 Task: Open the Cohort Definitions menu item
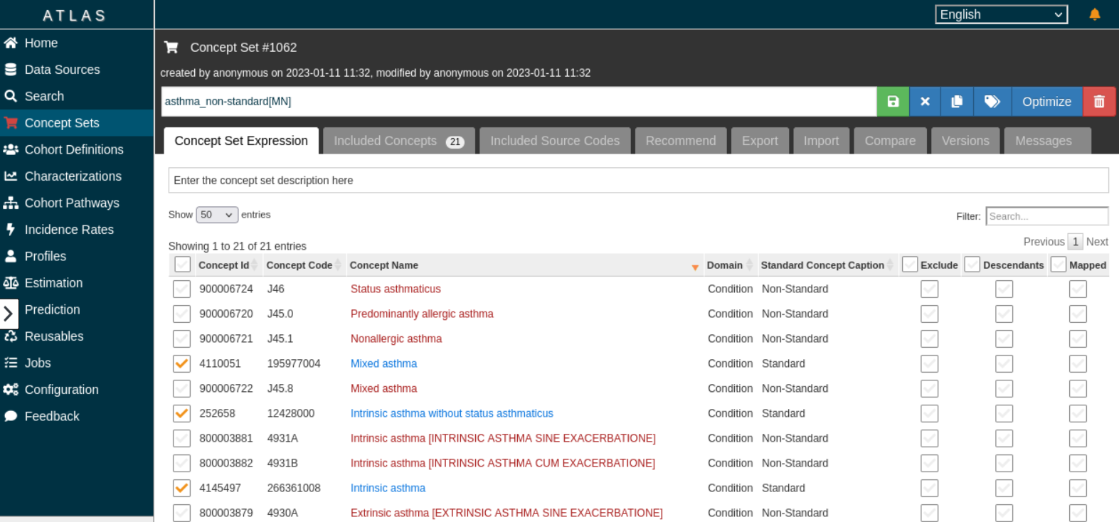74,149
